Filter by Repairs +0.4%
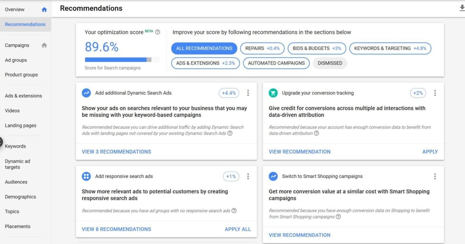The height and width of the screenshot is (244, 465). click(x=262, y=48)
